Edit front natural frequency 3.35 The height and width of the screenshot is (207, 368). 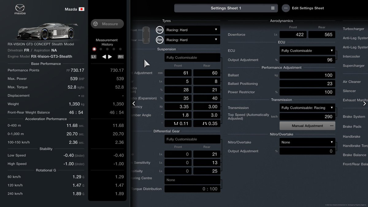click(x=178, y=107)
